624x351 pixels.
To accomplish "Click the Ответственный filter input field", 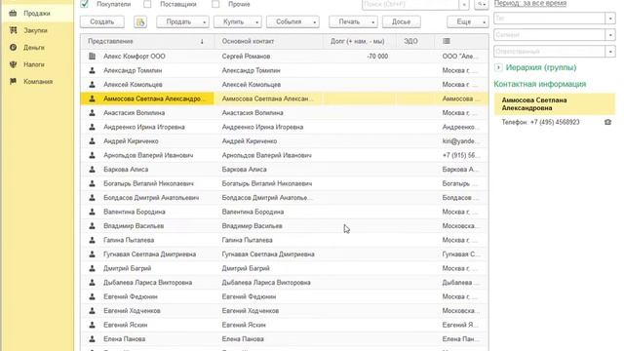I will tap(550, 52).
